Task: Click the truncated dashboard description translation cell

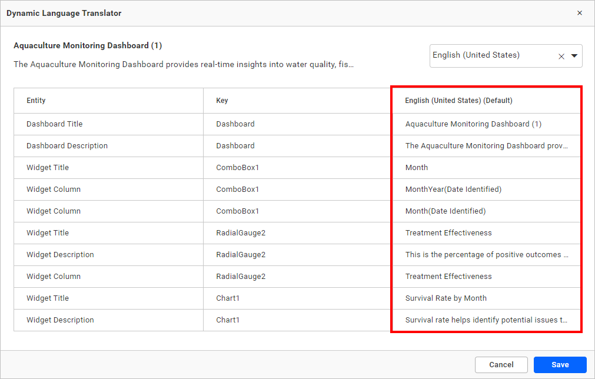Action: click(x=487, y=145)
